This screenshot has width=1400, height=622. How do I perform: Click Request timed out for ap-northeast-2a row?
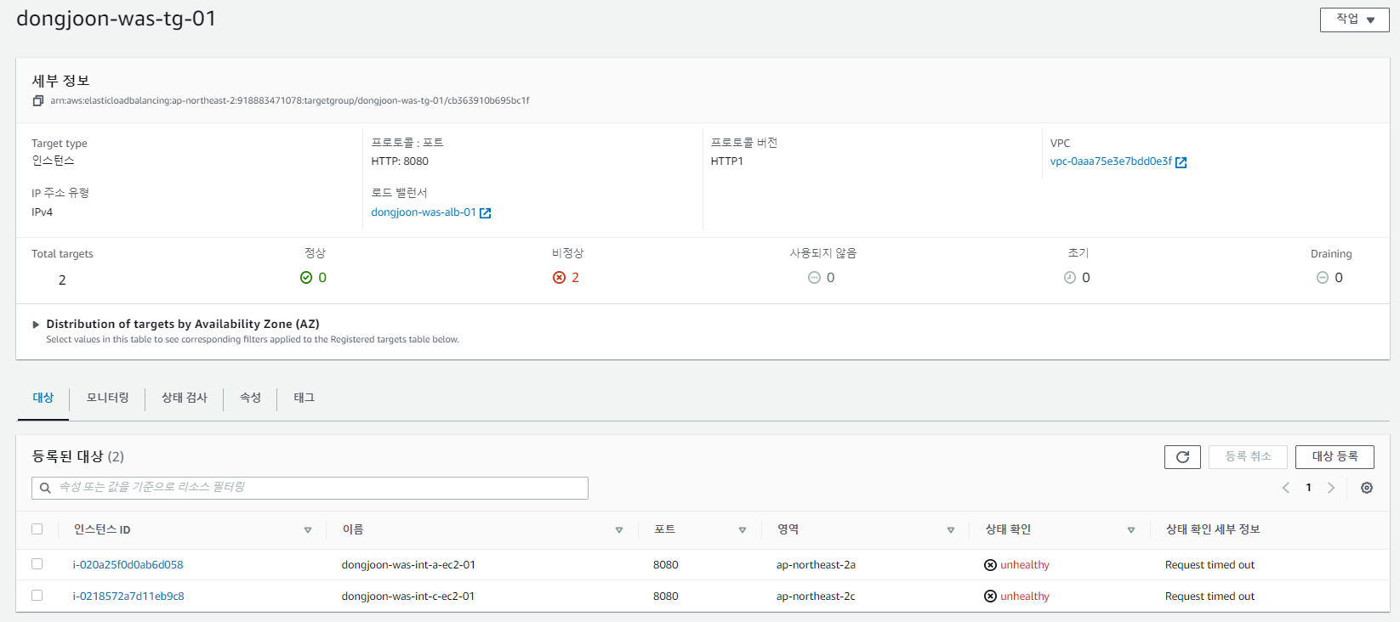1209,565
